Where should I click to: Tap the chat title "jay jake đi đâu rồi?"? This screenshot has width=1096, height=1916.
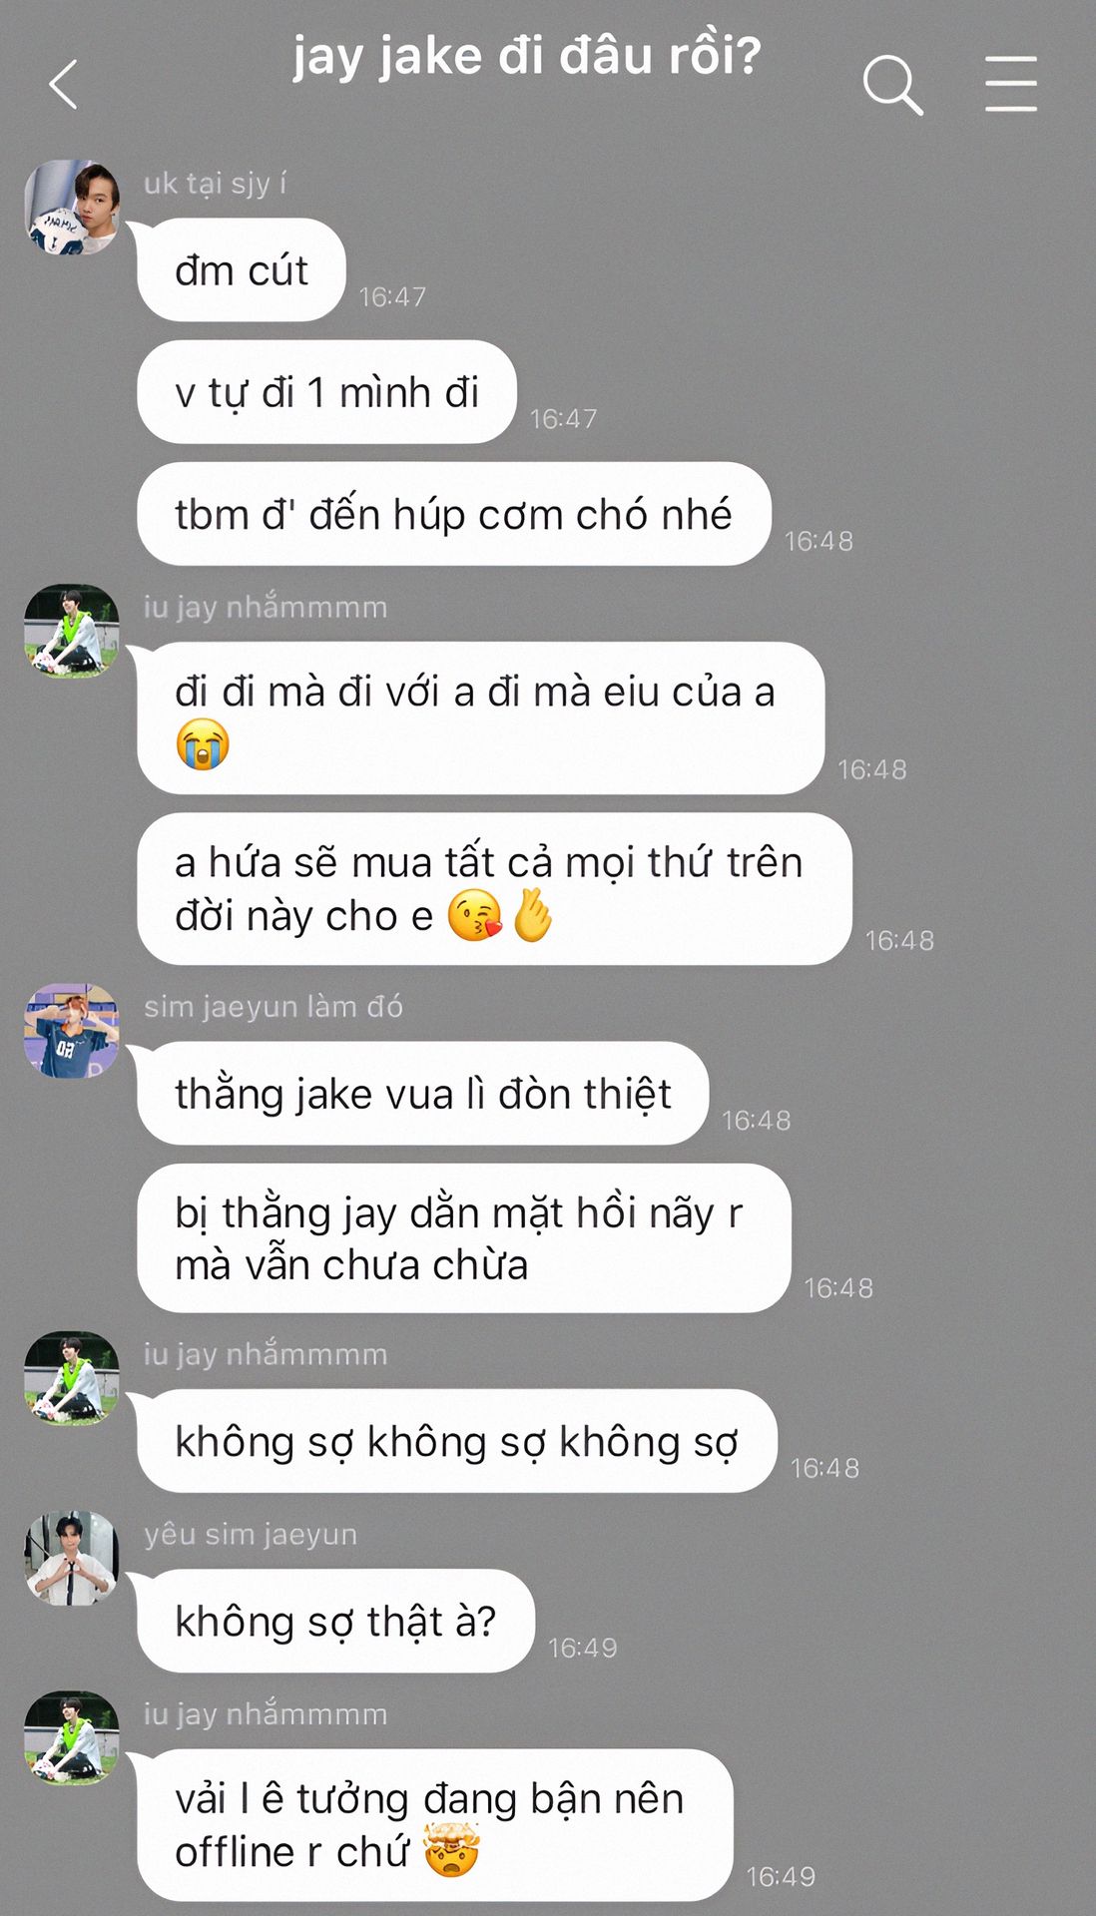tap(527, 56)
